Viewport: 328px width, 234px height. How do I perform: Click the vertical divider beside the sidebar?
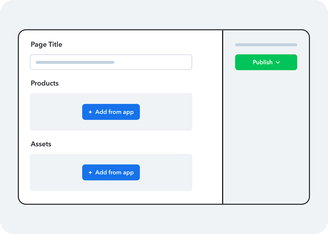[223, 117]
